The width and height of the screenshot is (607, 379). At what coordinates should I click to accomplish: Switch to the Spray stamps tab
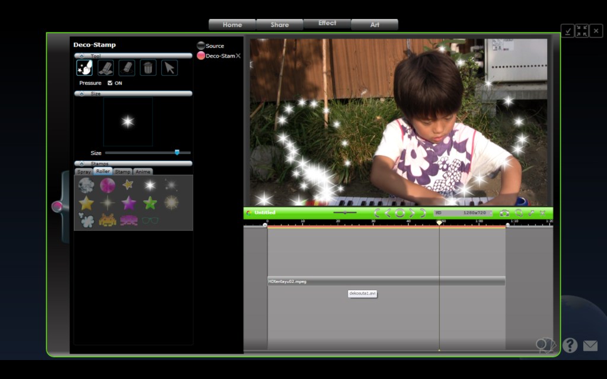pos(84,171)
